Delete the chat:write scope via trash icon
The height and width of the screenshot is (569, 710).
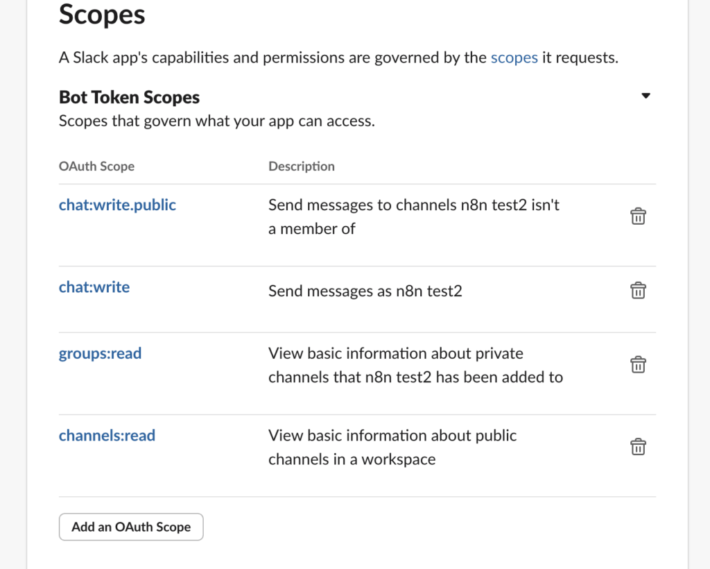click(638, 290)
